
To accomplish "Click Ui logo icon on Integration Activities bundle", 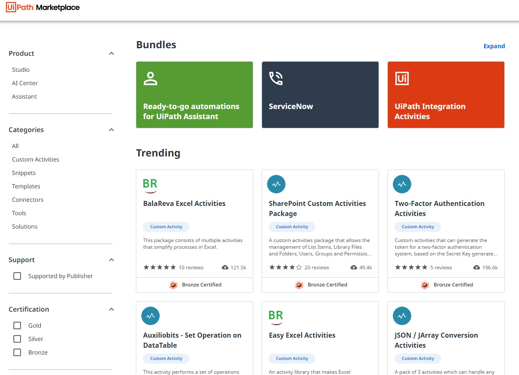I will coord(402,78).
